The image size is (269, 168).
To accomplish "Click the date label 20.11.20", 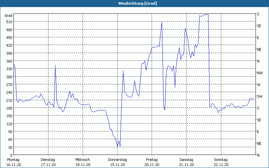I will coord(152,165).
